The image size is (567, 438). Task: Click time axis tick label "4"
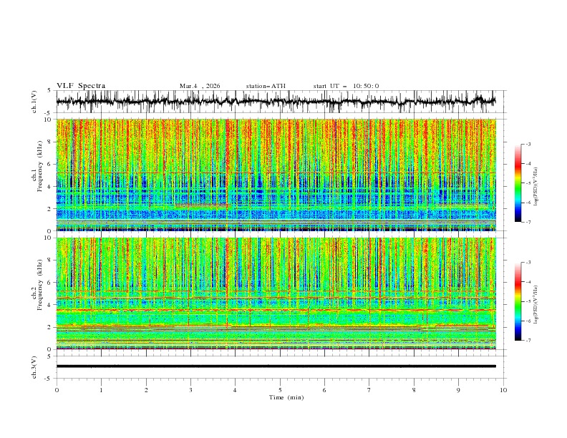click(x=235, y=390)
